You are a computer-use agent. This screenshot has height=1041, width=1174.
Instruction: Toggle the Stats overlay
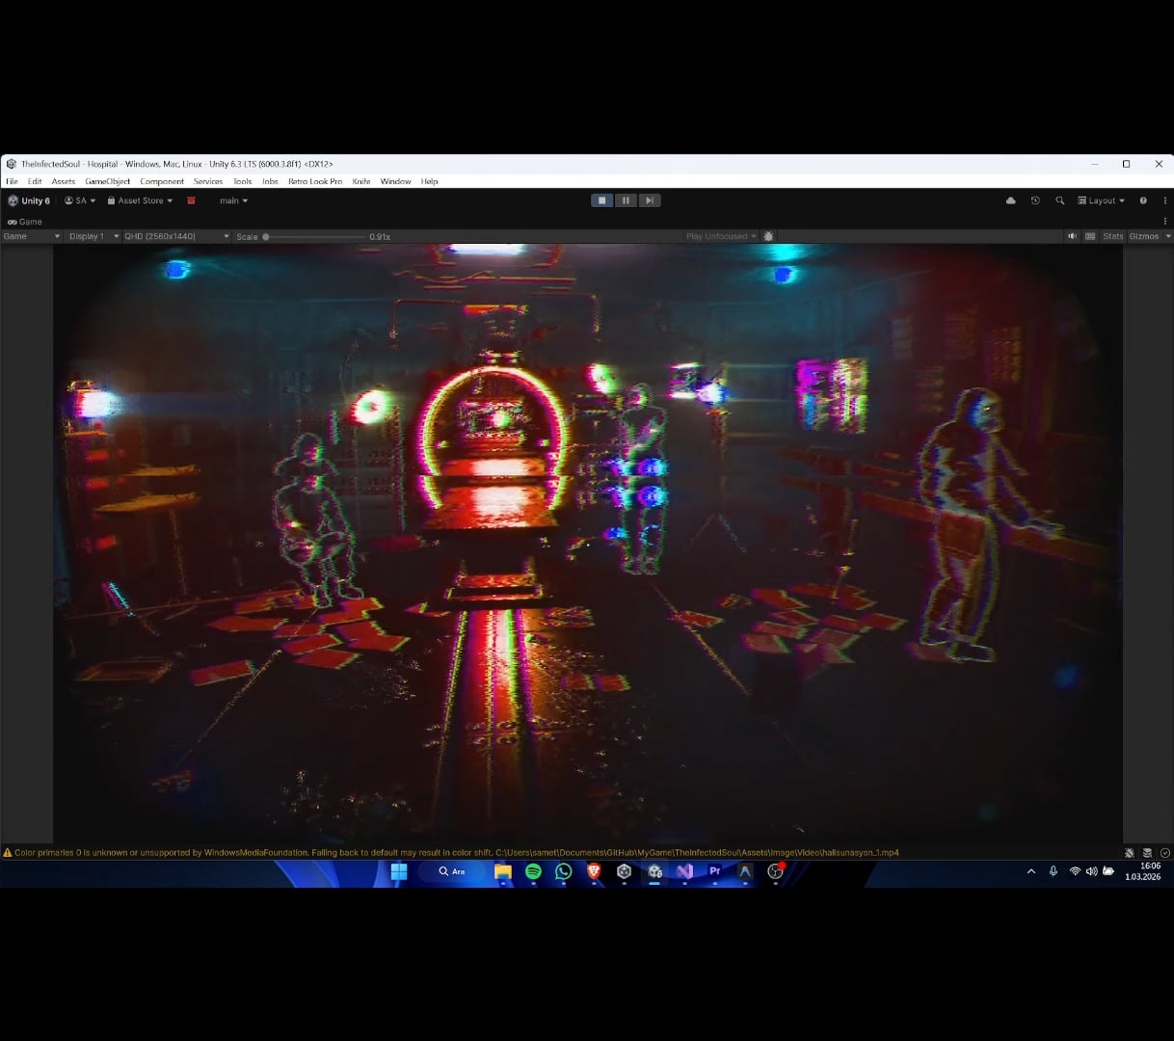click(1113, 236)
